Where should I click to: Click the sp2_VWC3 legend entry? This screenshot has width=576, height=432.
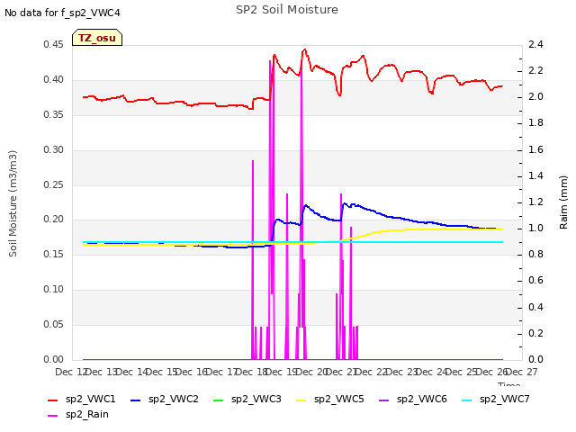(247, 400)
